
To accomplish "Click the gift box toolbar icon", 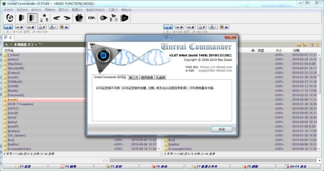I will (79, 18).
